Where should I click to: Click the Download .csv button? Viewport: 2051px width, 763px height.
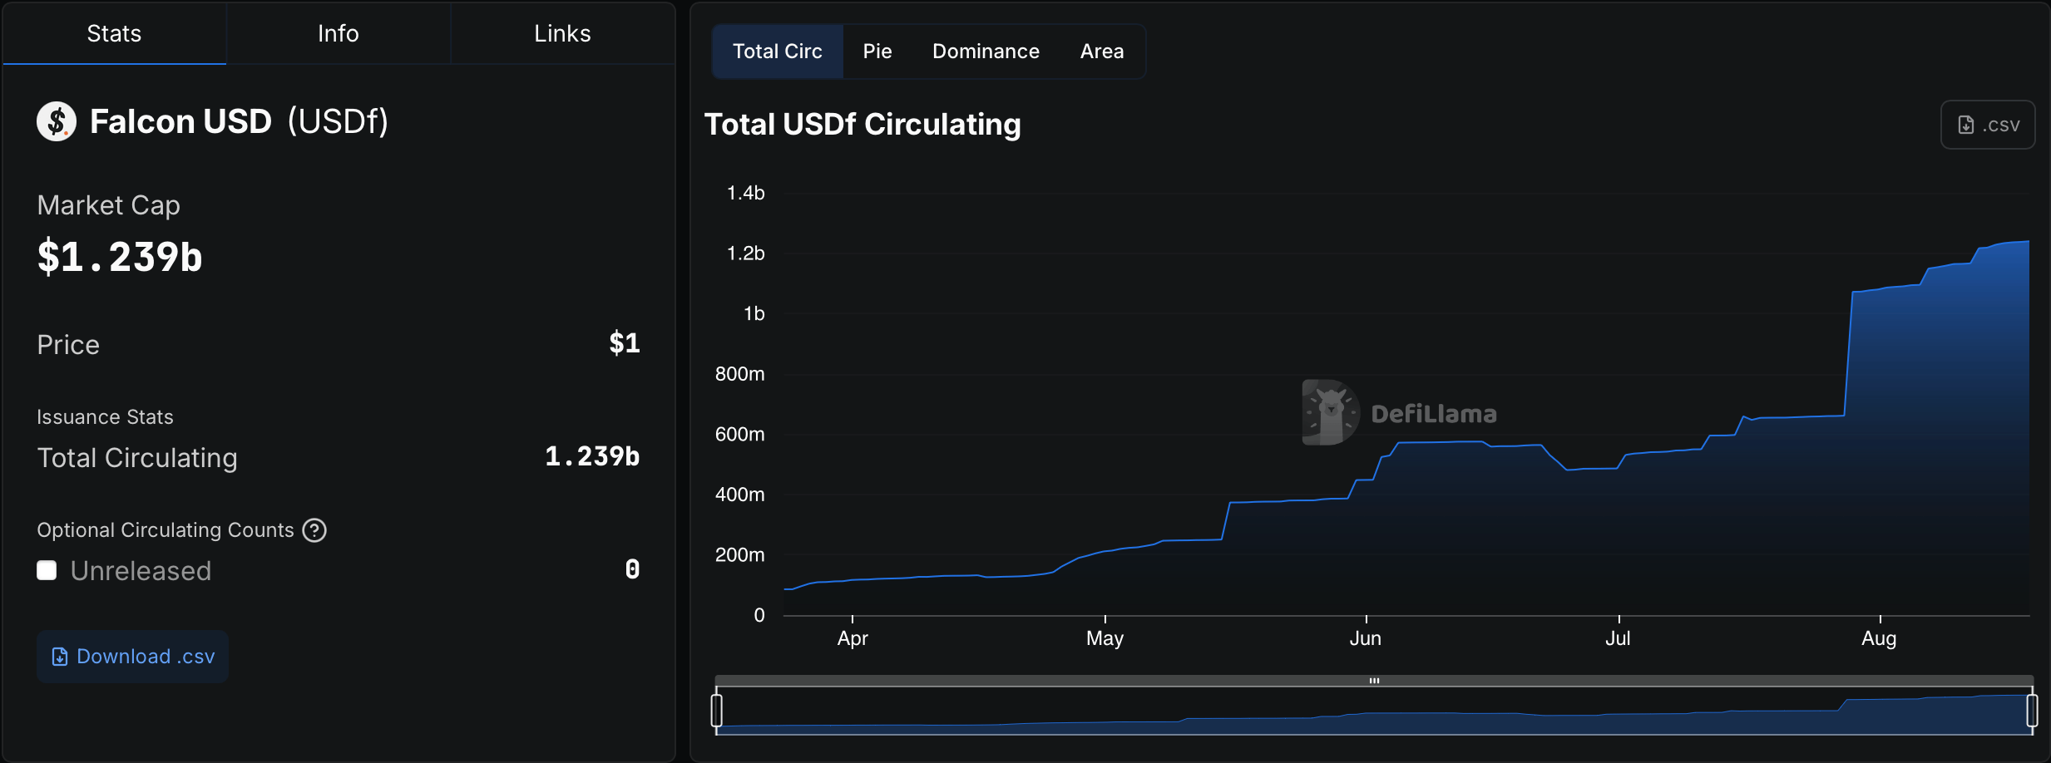click(131, 656)
